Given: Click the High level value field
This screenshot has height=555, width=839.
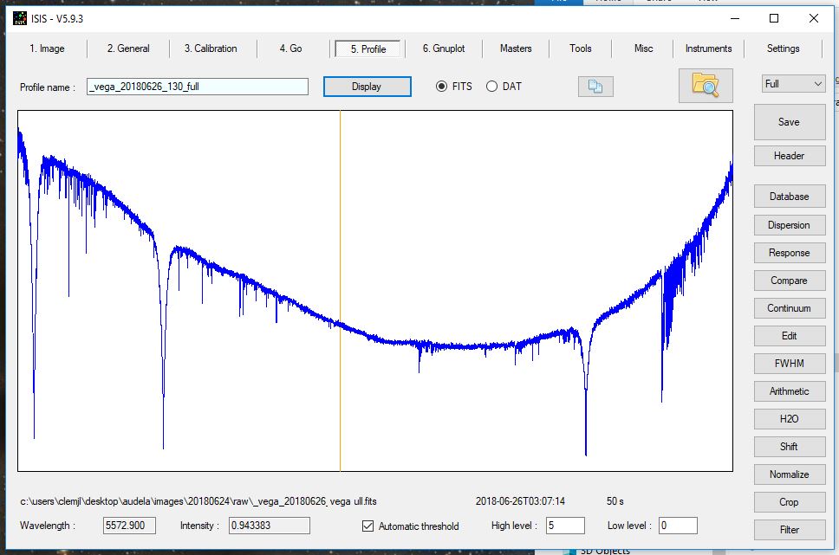Looking at the screenshot, I should 565,526.
